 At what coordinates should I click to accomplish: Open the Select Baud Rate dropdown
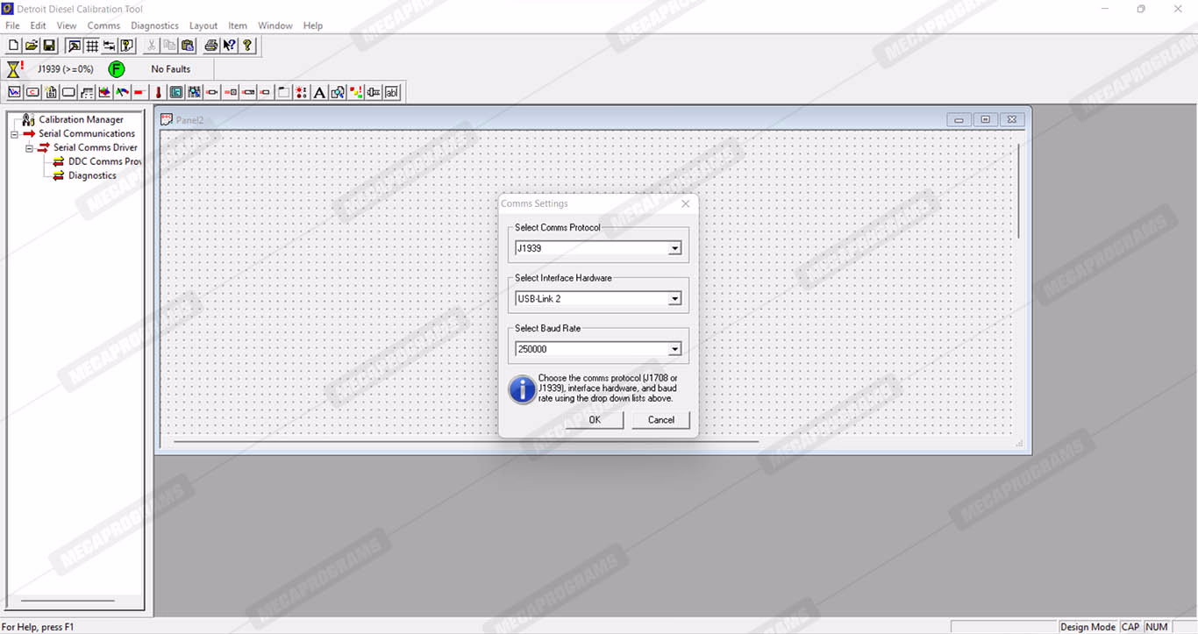674,349
